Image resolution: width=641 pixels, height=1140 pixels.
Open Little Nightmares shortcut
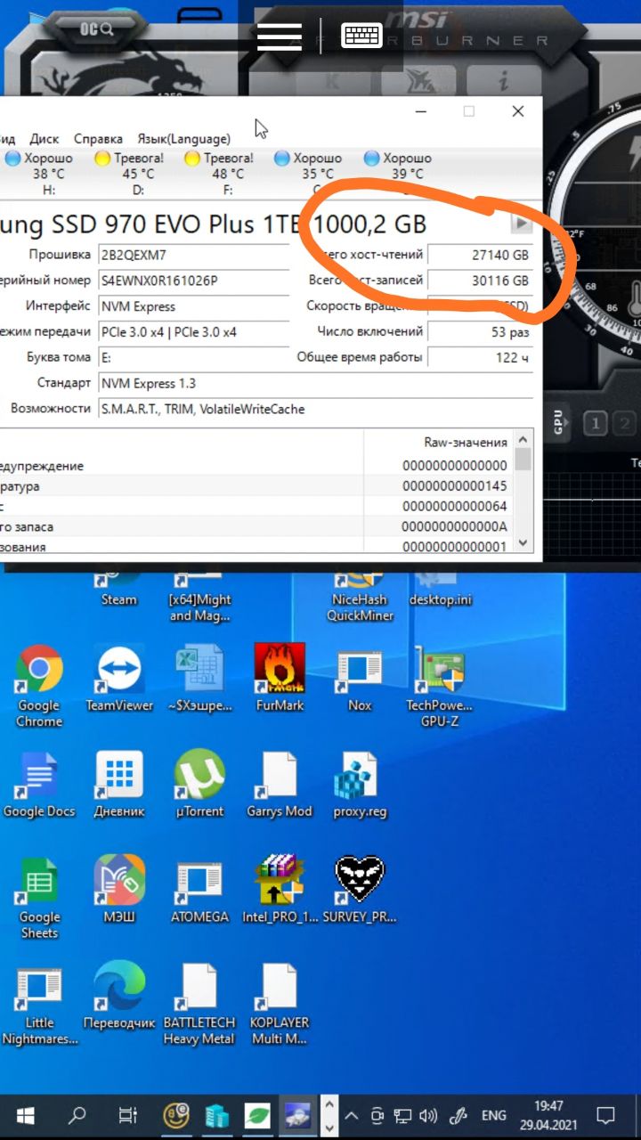pyautogui.click(x=39, y=1006)
